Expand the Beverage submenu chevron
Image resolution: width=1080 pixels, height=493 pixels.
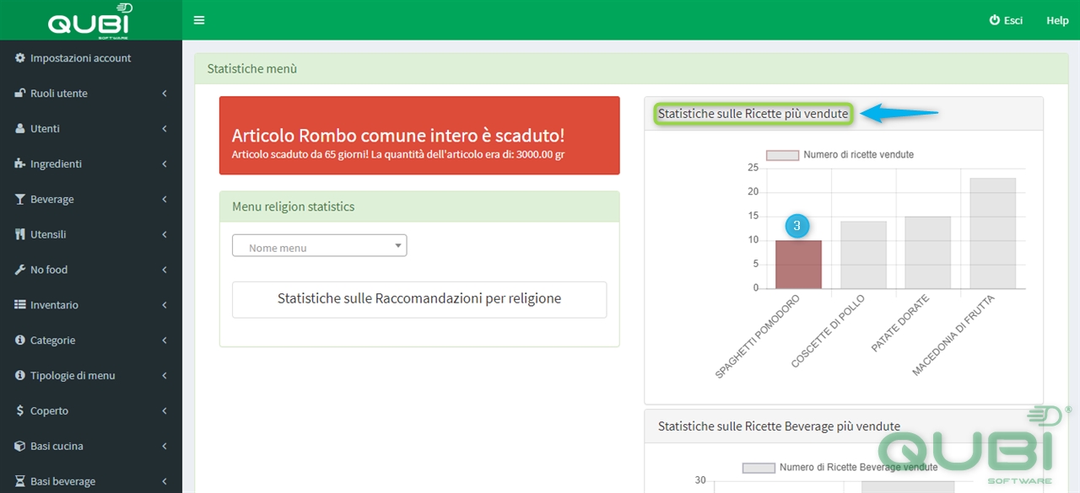click(165, 200)
